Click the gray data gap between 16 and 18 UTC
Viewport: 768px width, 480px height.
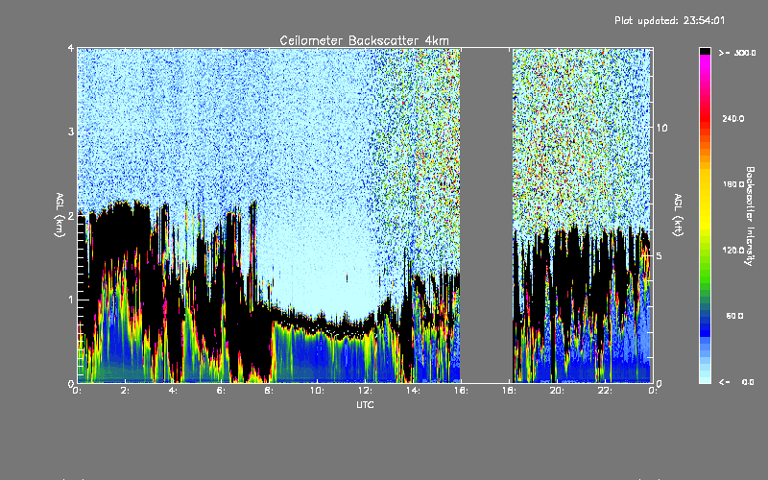click(x=487, y=215)
